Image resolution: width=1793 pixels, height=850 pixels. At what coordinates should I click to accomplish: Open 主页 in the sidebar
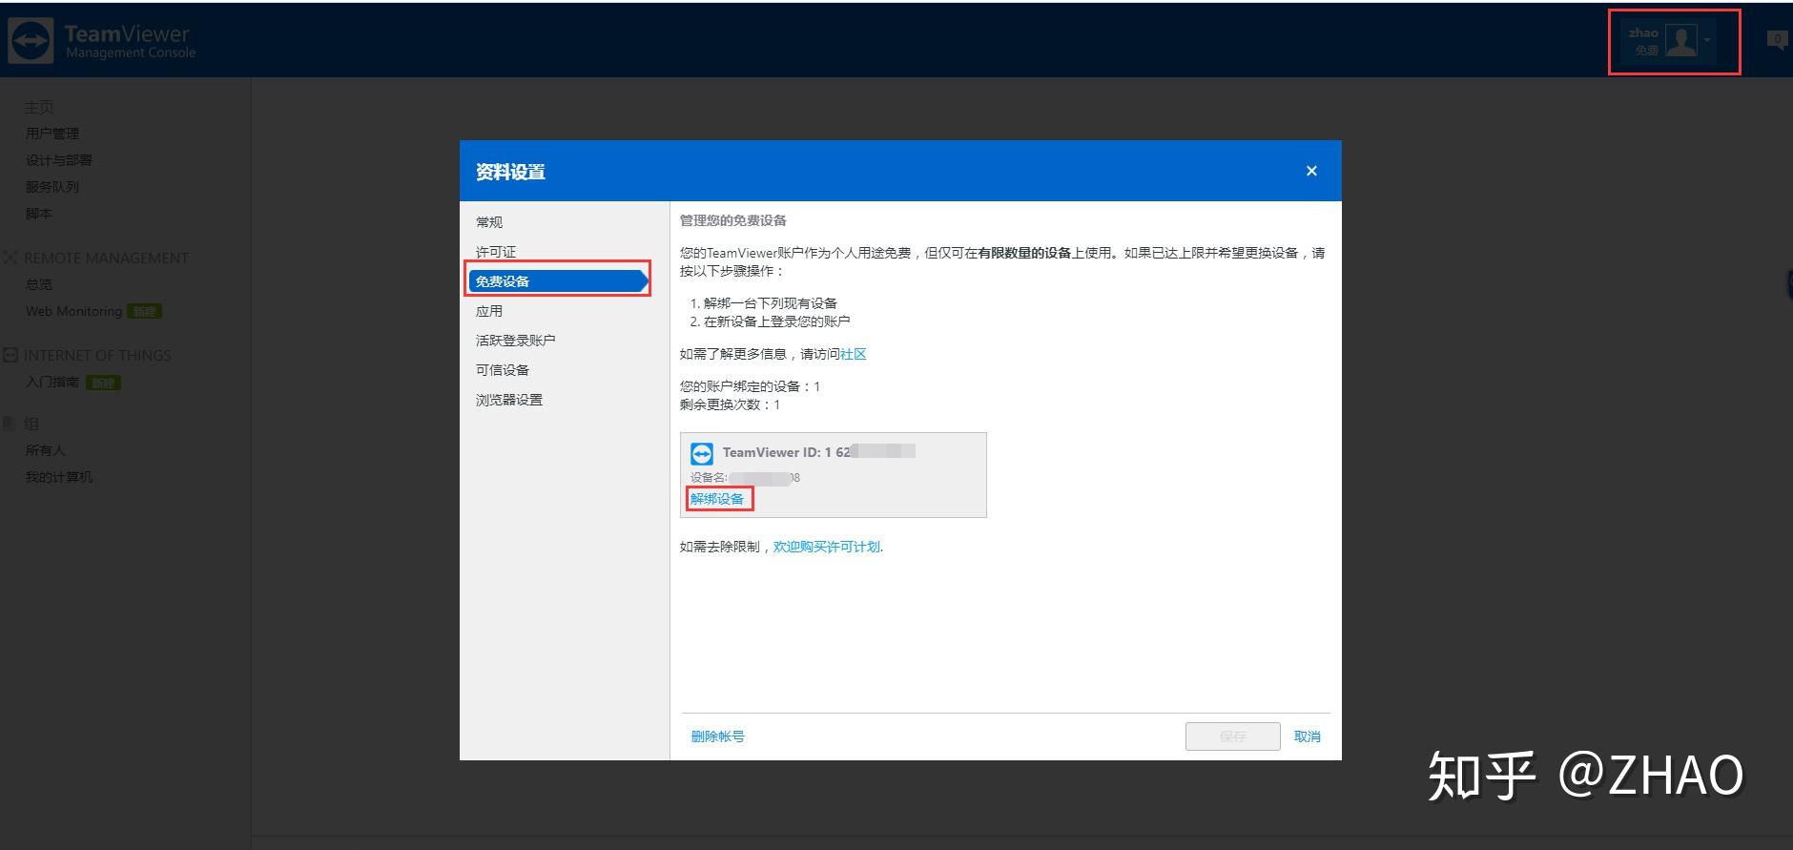39,107
